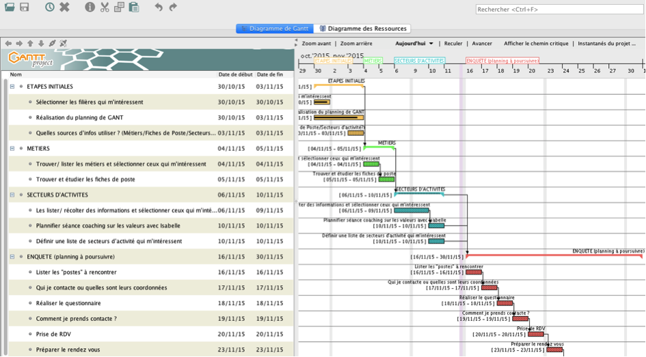
Task: Click the red ENQUETE timeline label
Action: 502,61
